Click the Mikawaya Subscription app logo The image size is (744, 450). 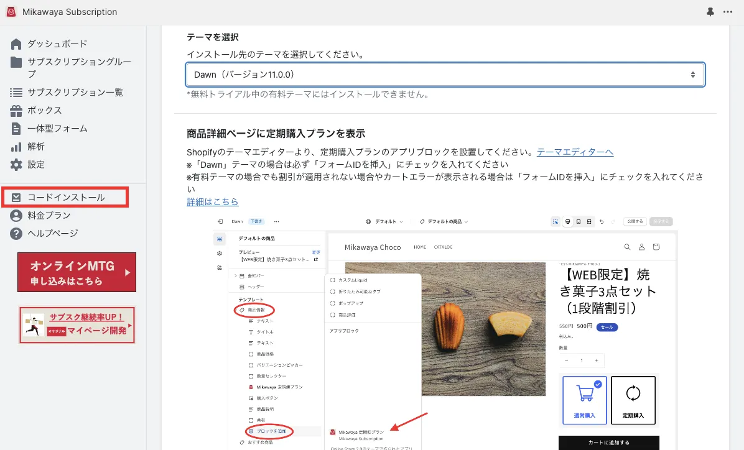point(11,12)
